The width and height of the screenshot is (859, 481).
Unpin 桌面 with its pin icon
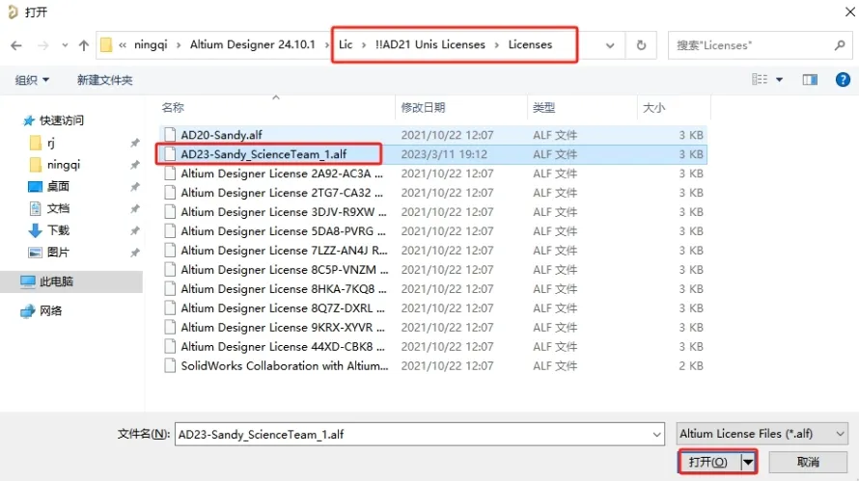click(x=135, y=187)
